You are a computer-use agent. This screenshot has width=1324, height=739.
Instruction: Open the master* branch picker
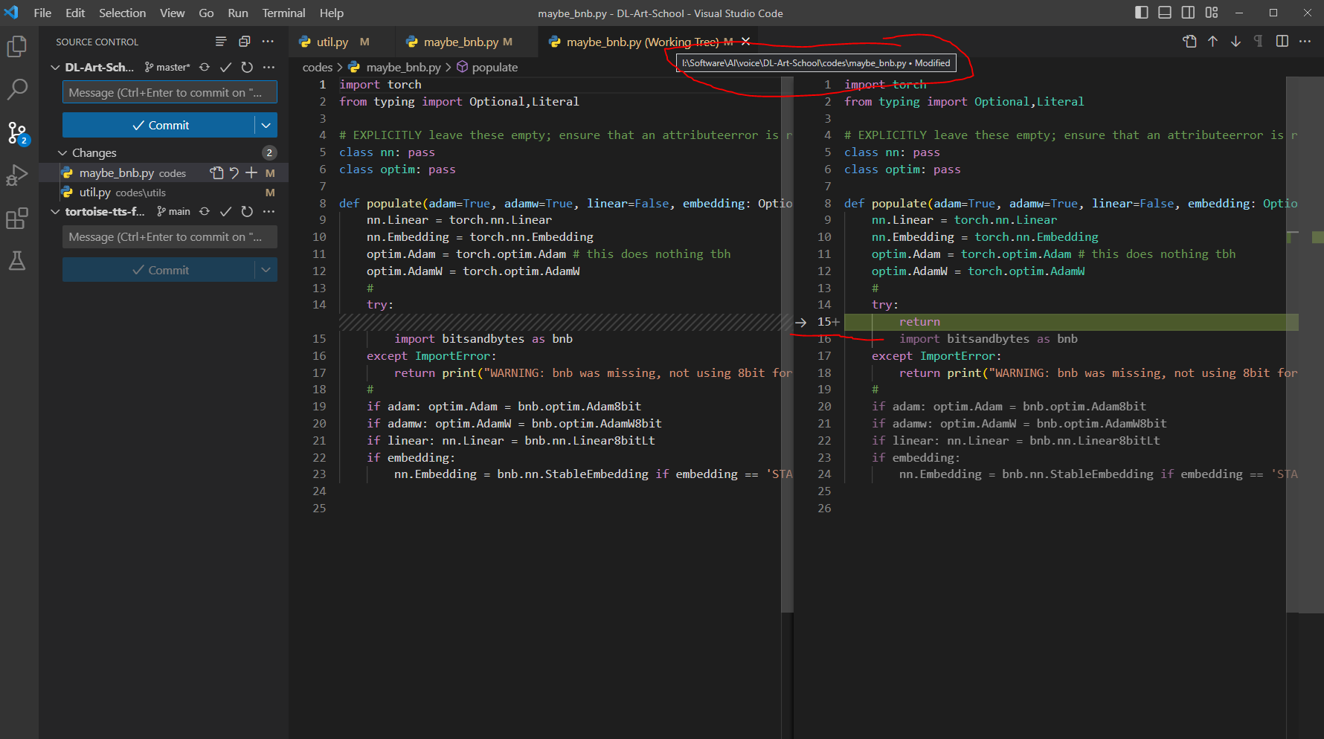coord(167,67)
